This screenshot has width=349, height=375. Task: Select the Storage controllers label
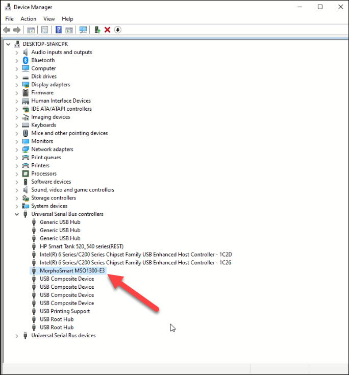54,198
